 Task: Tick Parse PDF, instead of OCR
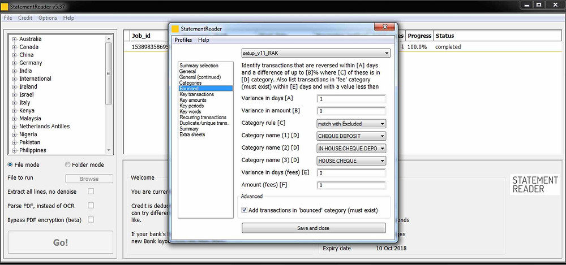pyautogui.click(x=91, y=206)
